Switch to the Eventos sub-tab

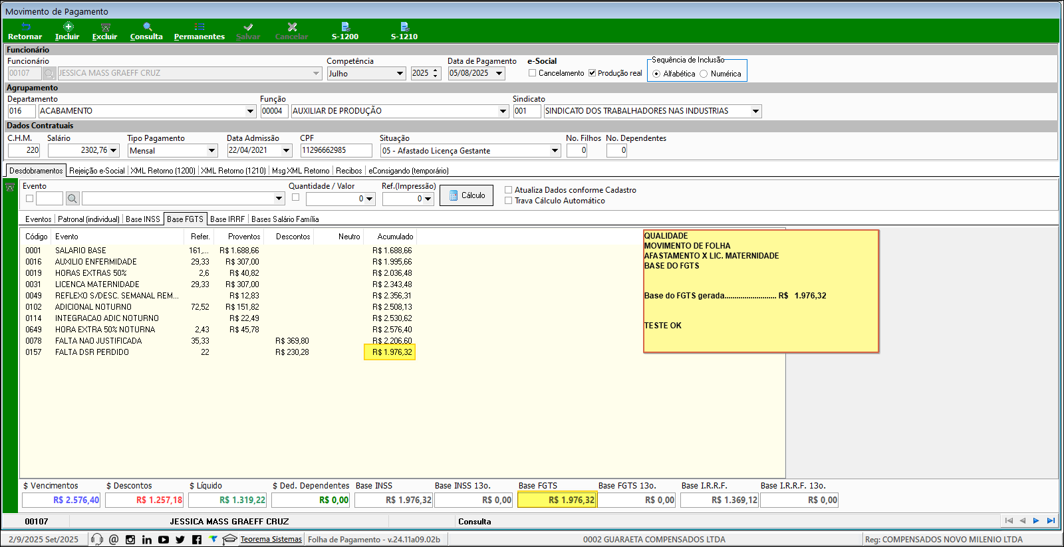point(39,219)
